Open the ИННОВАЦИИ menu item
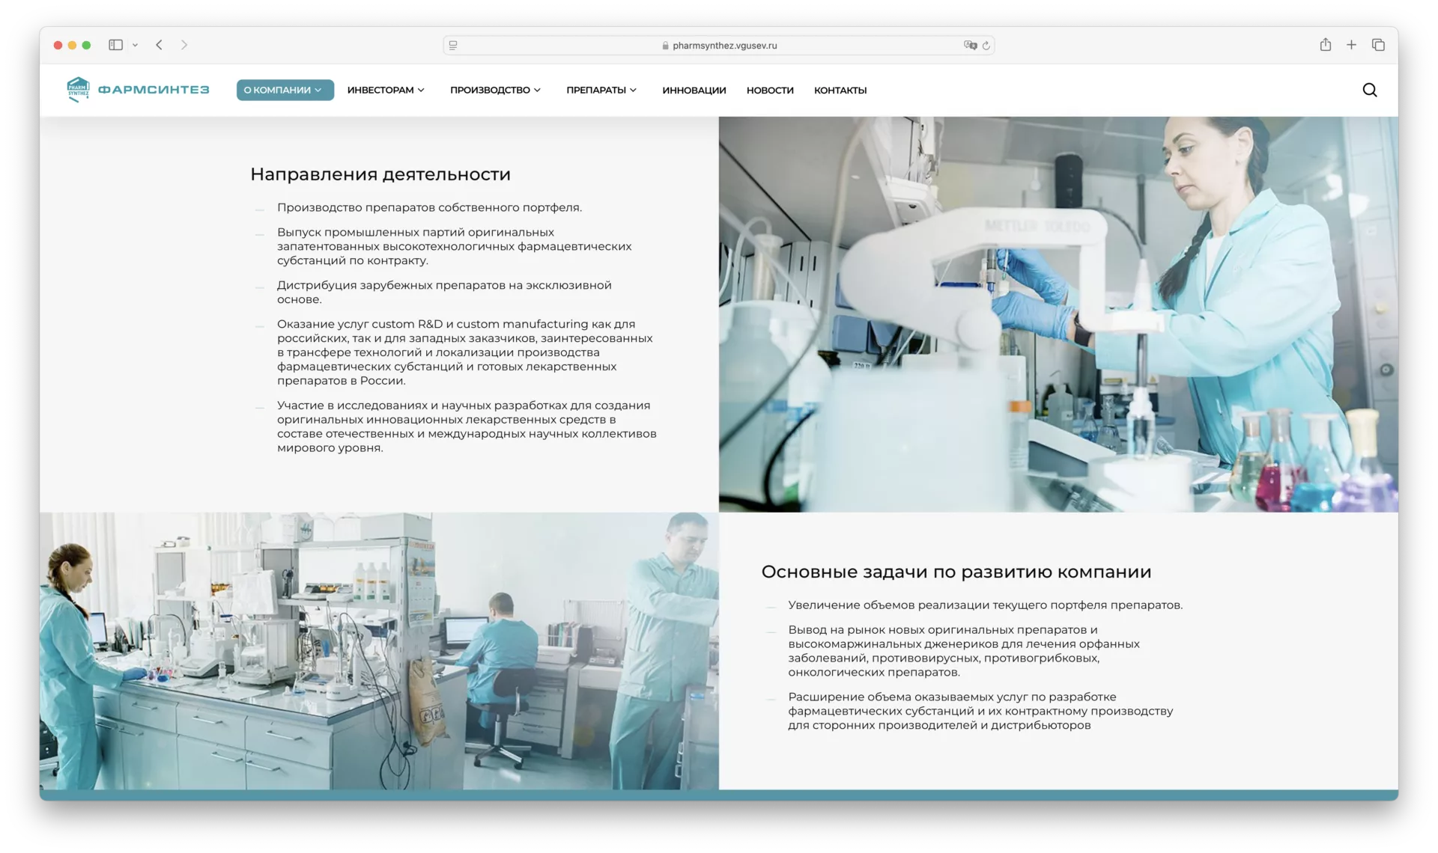The height and width of the screenshot is (853, 1438). click(x=694, y=91)
